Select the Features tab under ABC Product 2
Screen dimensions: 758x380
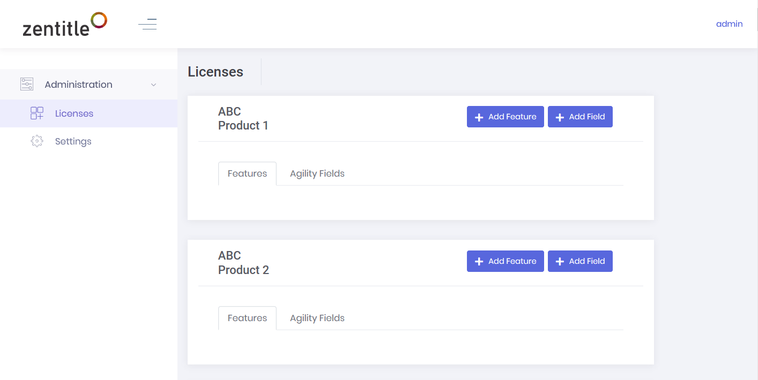247,318
